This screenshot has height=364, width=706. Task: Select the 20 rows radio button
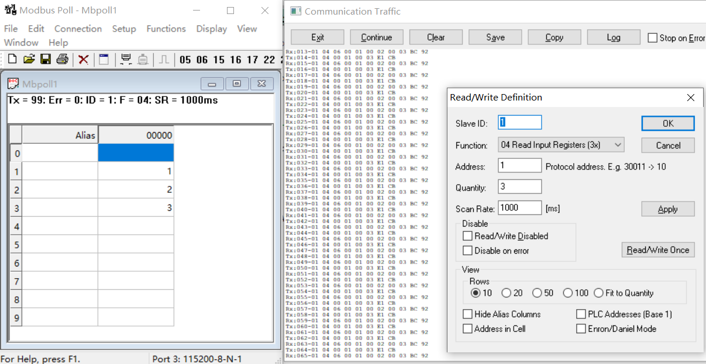[507, 293]
